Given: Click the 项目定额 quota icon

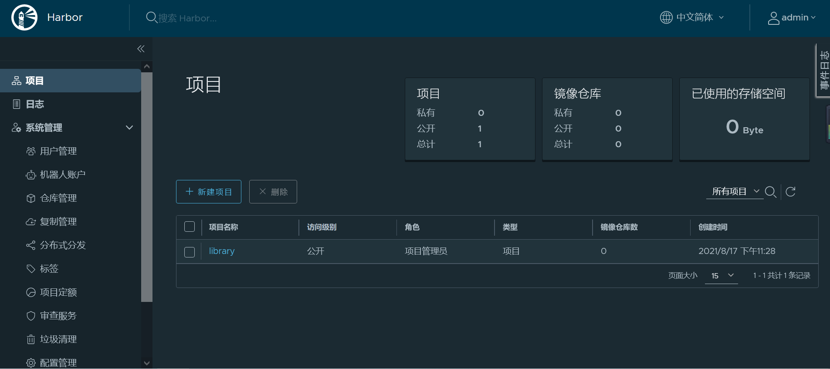Looking at the screenshot, I should pos(31,292).
